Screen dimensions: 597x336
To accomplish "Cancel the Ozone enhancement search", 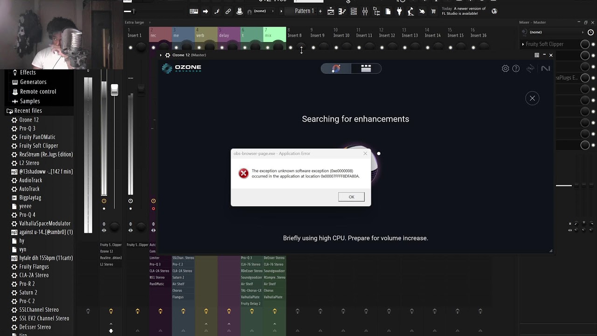I will coord(532,98).
